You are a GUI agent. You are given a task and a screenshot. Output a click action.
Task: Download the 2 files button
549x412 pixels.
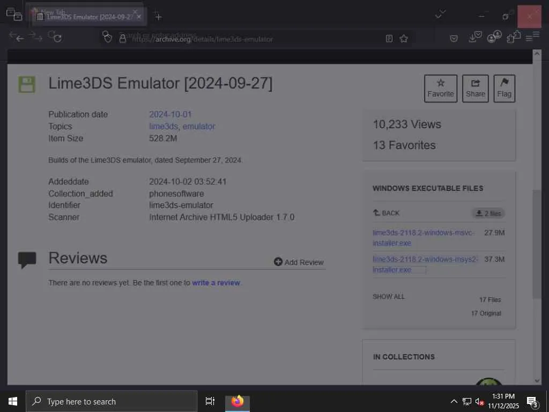click(488, 213)
